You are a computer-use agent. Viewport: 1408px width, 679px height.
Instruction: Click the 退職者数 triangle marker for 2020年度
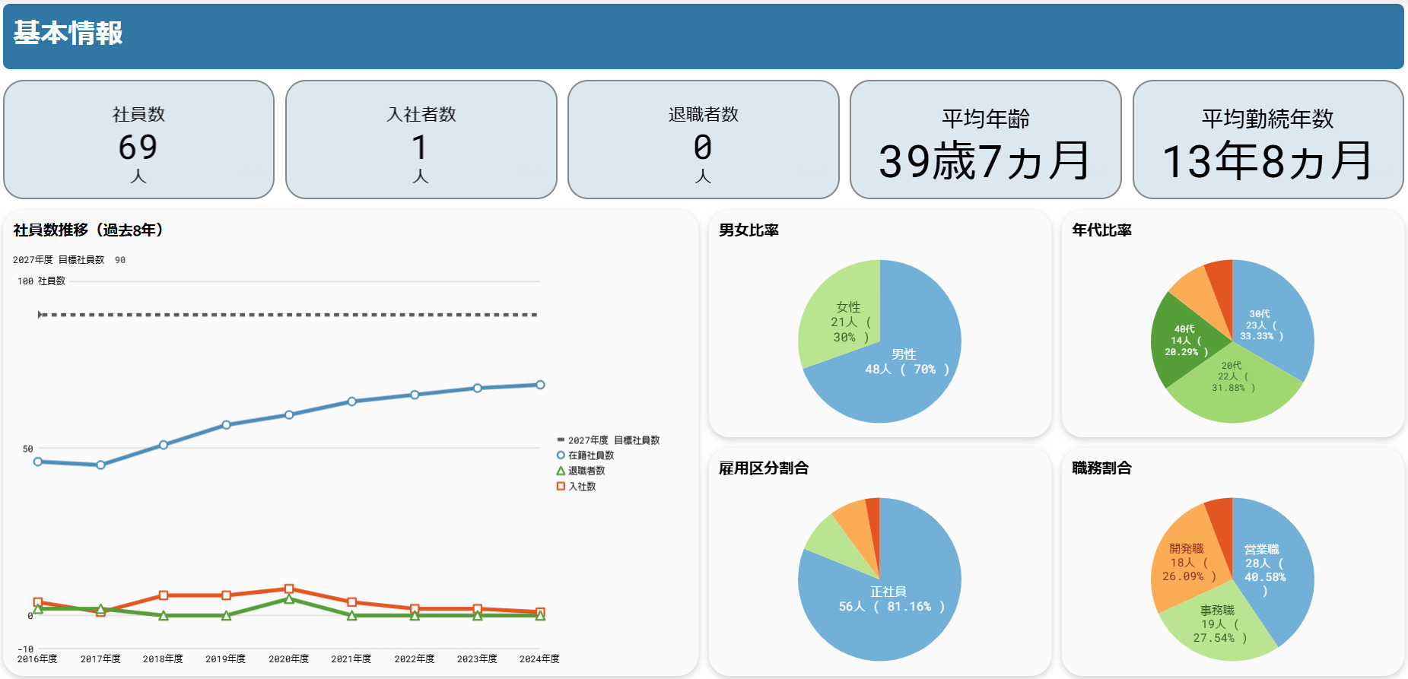[x=289, y=599]
